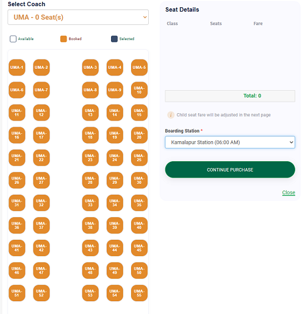Click the info icon beside child seat note
Screen dimensions: 305x314
(171, 115)
